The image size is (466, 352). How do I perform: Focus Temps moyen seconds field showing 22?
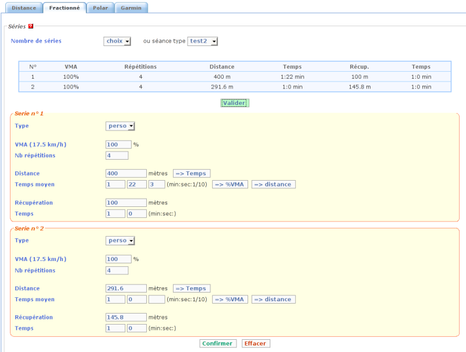point(137,184)
